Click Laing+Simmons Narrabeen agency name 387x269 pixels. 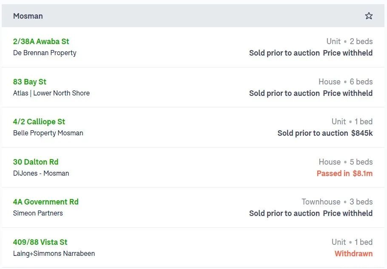54,253
